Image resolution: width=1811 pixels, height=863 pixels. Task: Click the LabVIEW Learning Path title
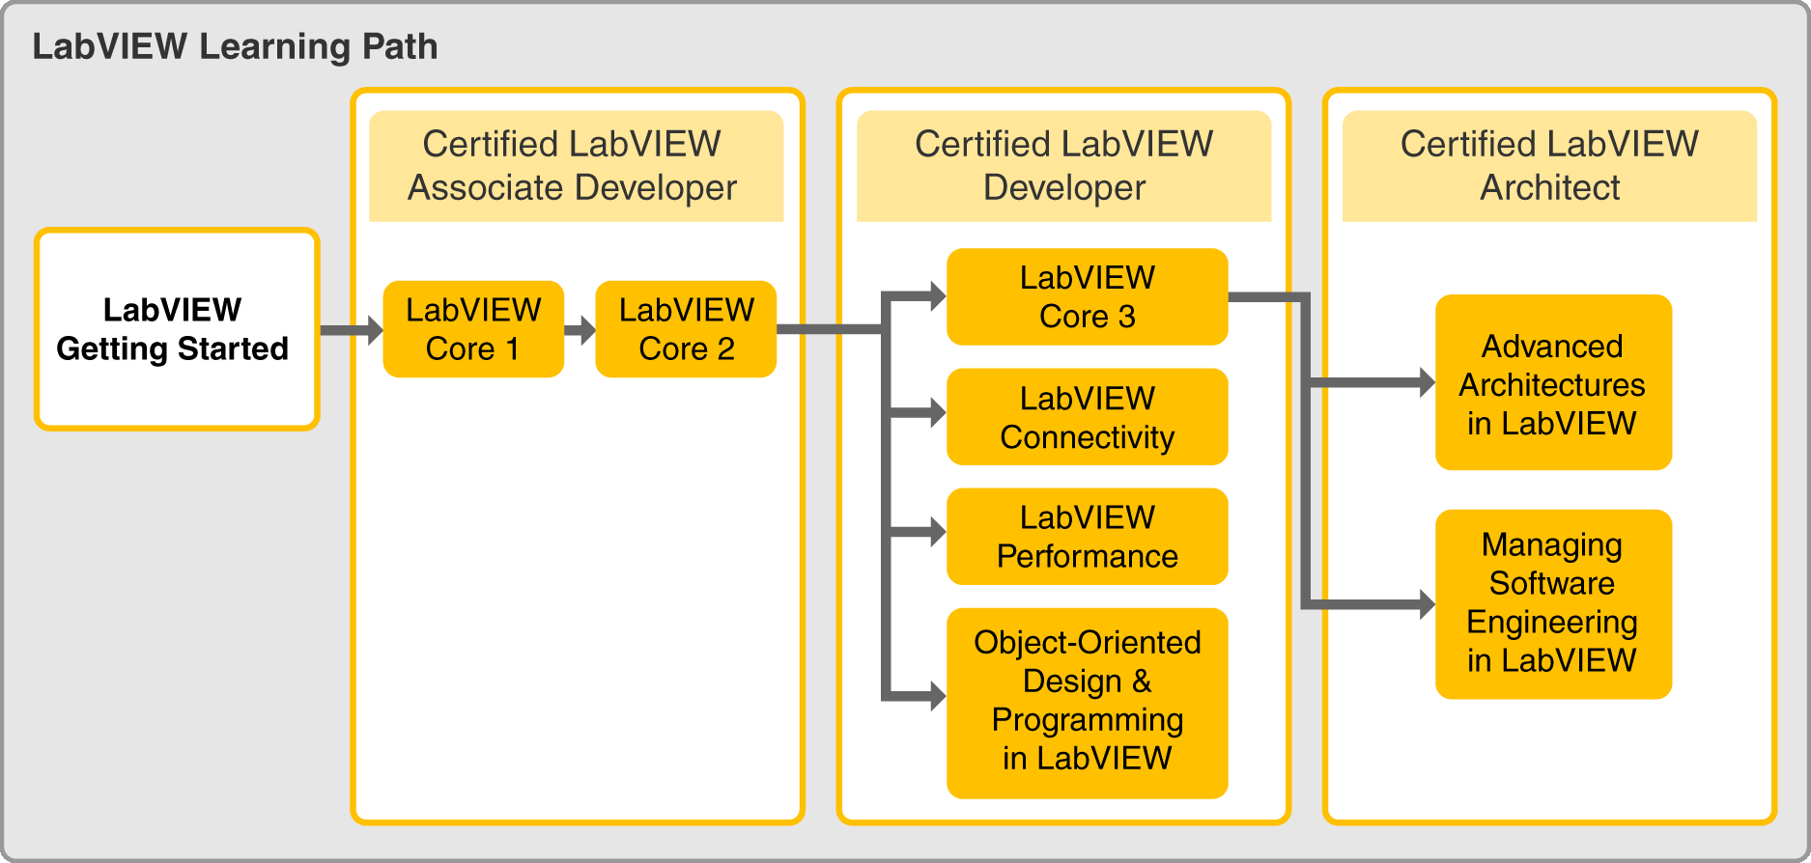tap(235, 46)
